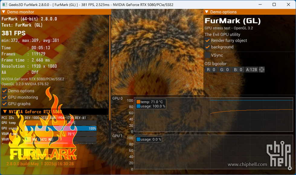The height and width of the screenshot is (175, 296).
Task: Uncheck the background option
Action: (x=208, y=47)
